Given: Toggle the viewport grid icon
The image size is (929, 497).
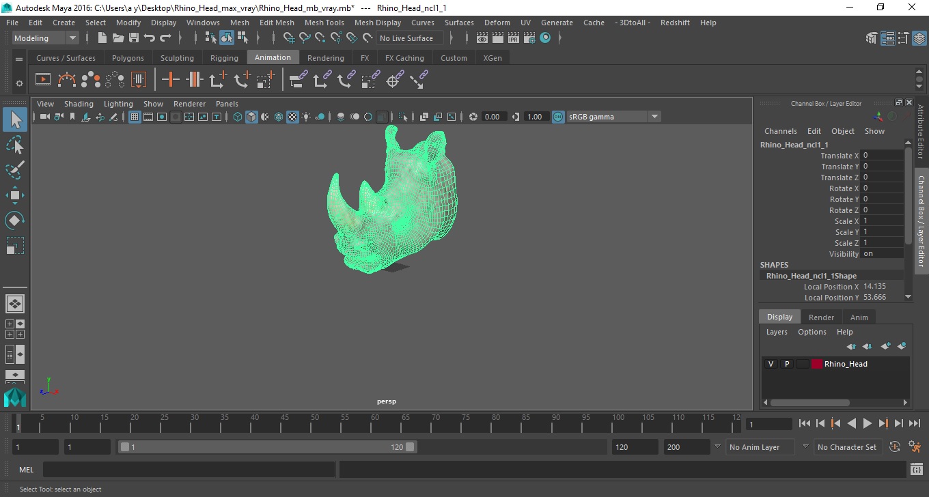Looking at the screenshot, I should [x=135, y=117].
